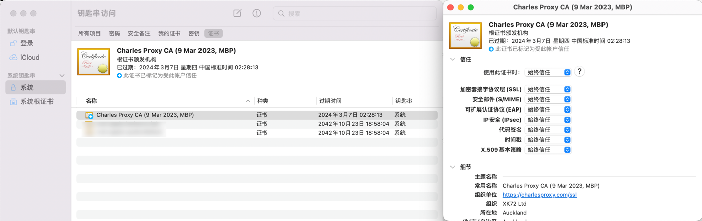Open the 使用此证书时 trust dropdown
Viewport: 702px width, 221px height.
point(548,72)
